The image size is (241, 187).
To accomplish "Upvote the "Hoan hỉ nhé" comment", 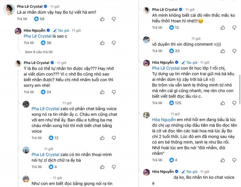I will point(223,27).
